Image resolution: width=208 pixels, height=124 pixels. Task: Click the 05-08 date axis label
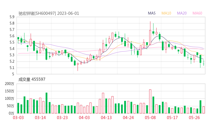click(150, 118)
